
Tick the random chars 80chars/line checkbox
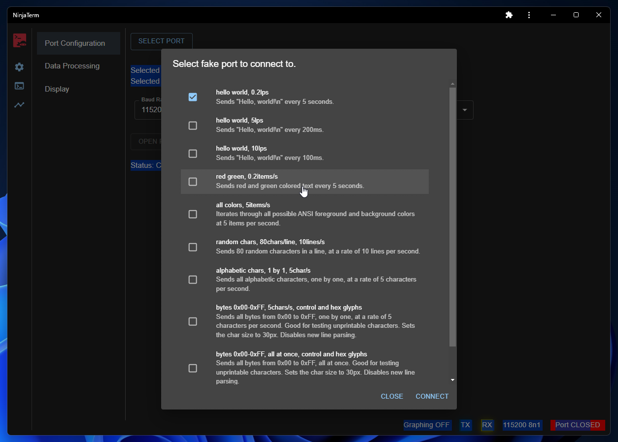[x=193, y=247]
